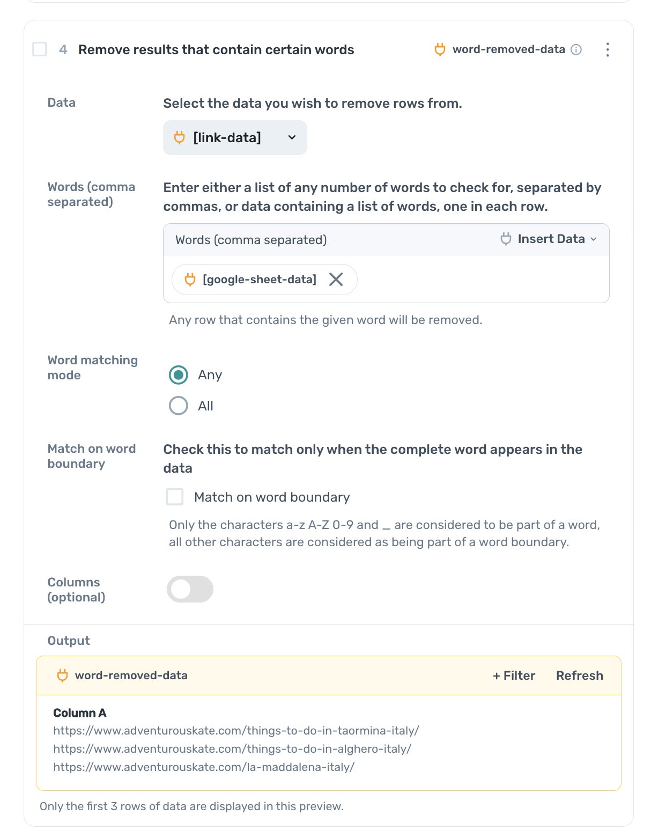Tick the step 4 selection checkbox
Screen dimensions: 651x837
(x=40, y=49)
